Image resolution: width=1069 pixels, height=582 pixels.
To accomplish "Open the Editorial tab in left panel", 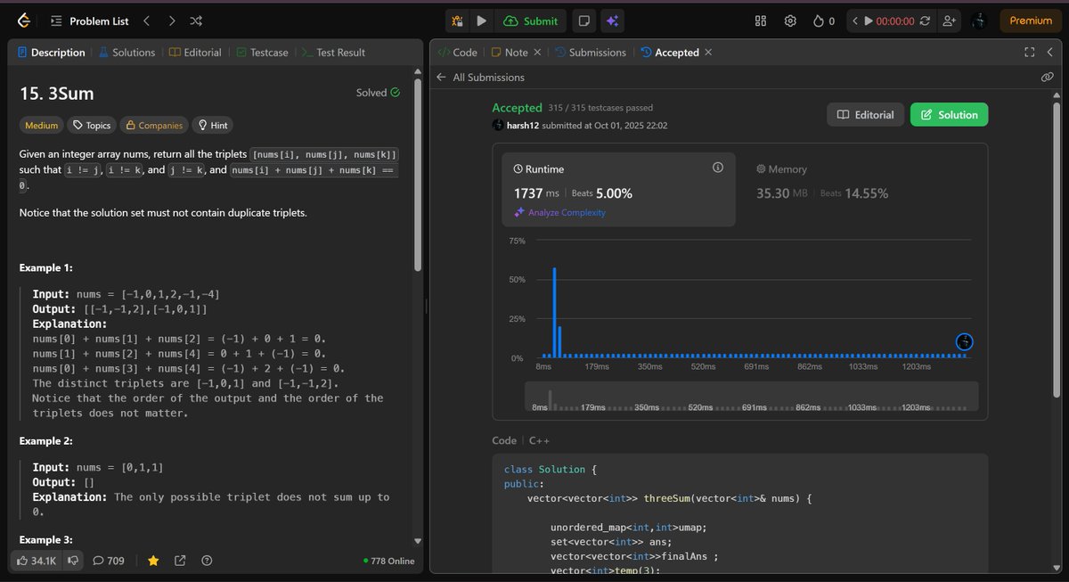I will pos(195,53).
